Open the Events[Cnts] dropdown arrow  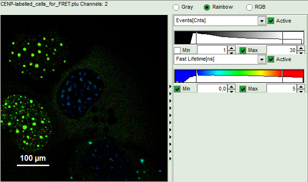coord(262,21)
